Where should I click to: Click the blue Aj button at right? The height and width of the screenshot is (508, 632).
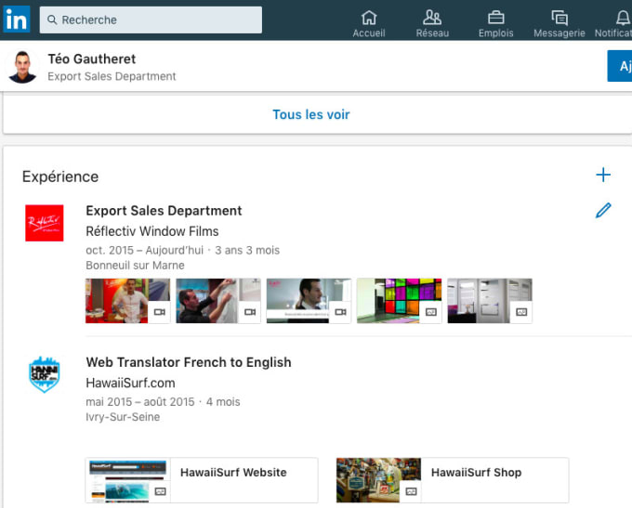620,66
